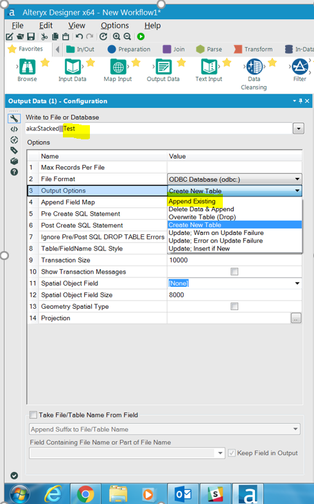Click the Cut scissors icon
Screen dimensions: 314x504
pos(44,37)
